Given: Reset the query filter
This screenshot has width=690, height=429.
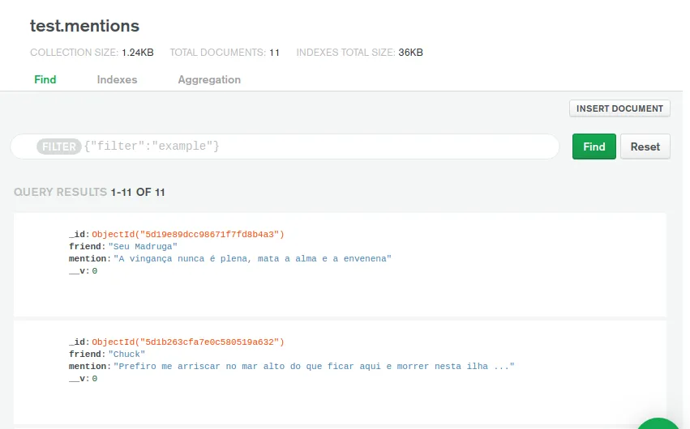Looking at the screenshot, I should click(x=645, y=147).
